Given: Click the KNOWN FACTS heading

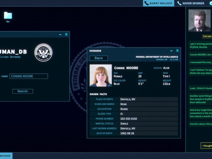Looking at the screenshot, I should click(98, 94).
